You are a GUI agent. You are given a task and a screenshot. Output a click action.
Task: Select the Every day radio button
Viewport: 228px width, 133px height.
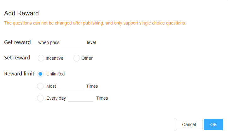[x=40, y=98]
